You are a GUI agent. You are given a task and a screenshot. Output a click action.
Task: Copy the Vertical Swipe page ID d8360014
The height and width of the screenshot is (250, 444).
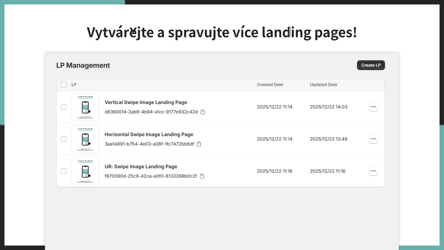tap(203, 112)
